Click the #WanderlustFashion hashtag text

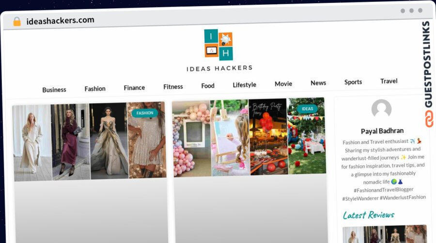(x=403, y=197)
